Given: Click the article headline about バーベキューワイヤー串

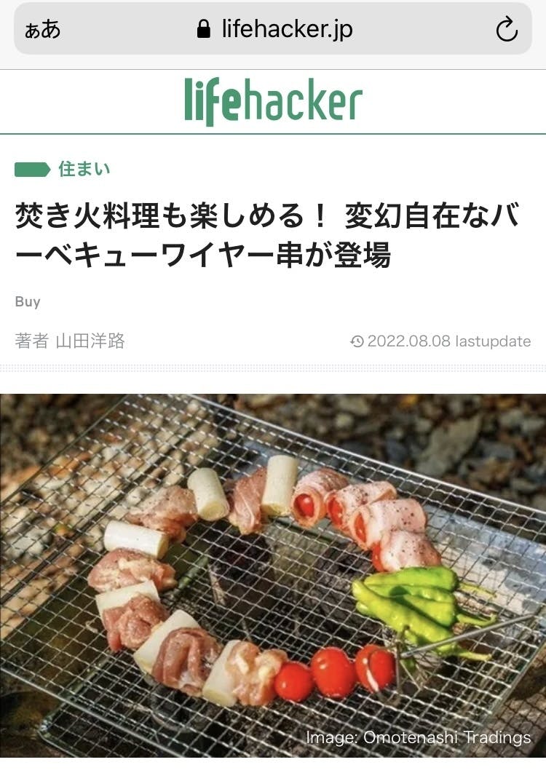Looking at the screenshot, I should coord(267,236).
